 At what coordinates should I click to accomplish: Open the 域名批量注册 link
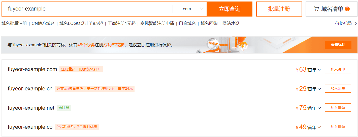click(x=14, y=24)
